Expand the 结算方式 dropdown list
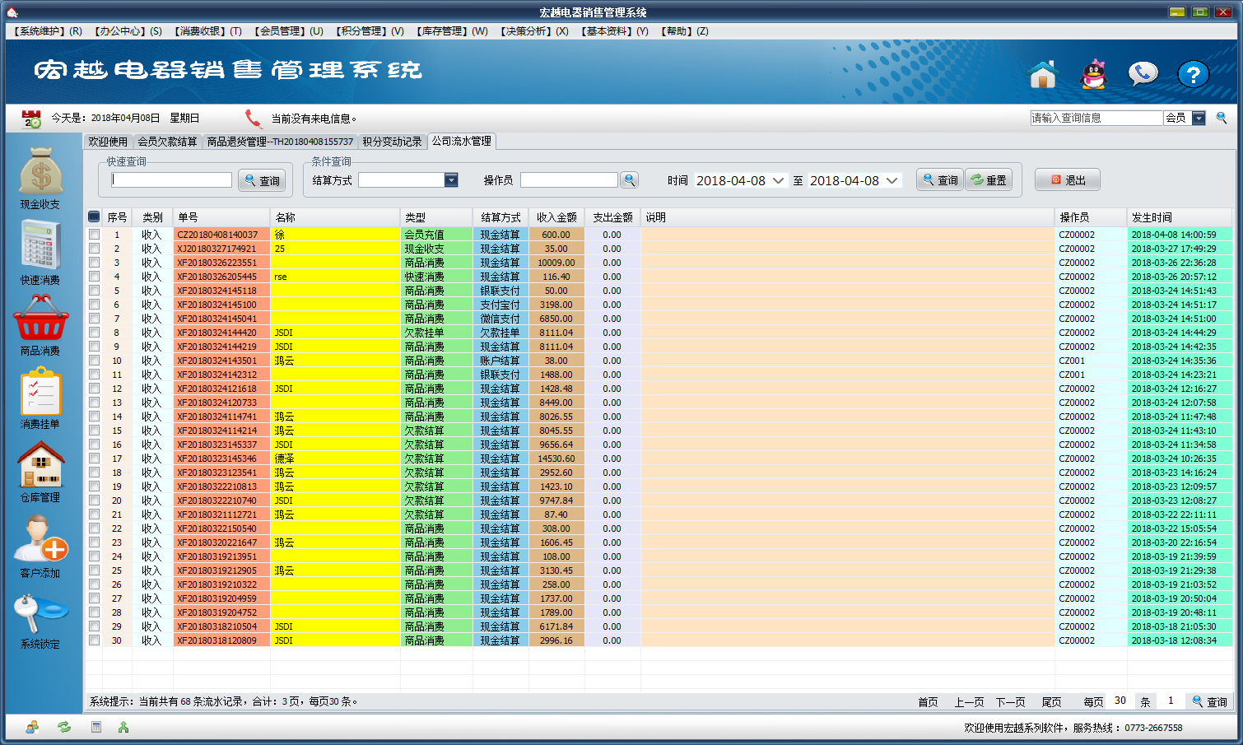The width and height of the screenshot is (1243, 745). (451, 180)
